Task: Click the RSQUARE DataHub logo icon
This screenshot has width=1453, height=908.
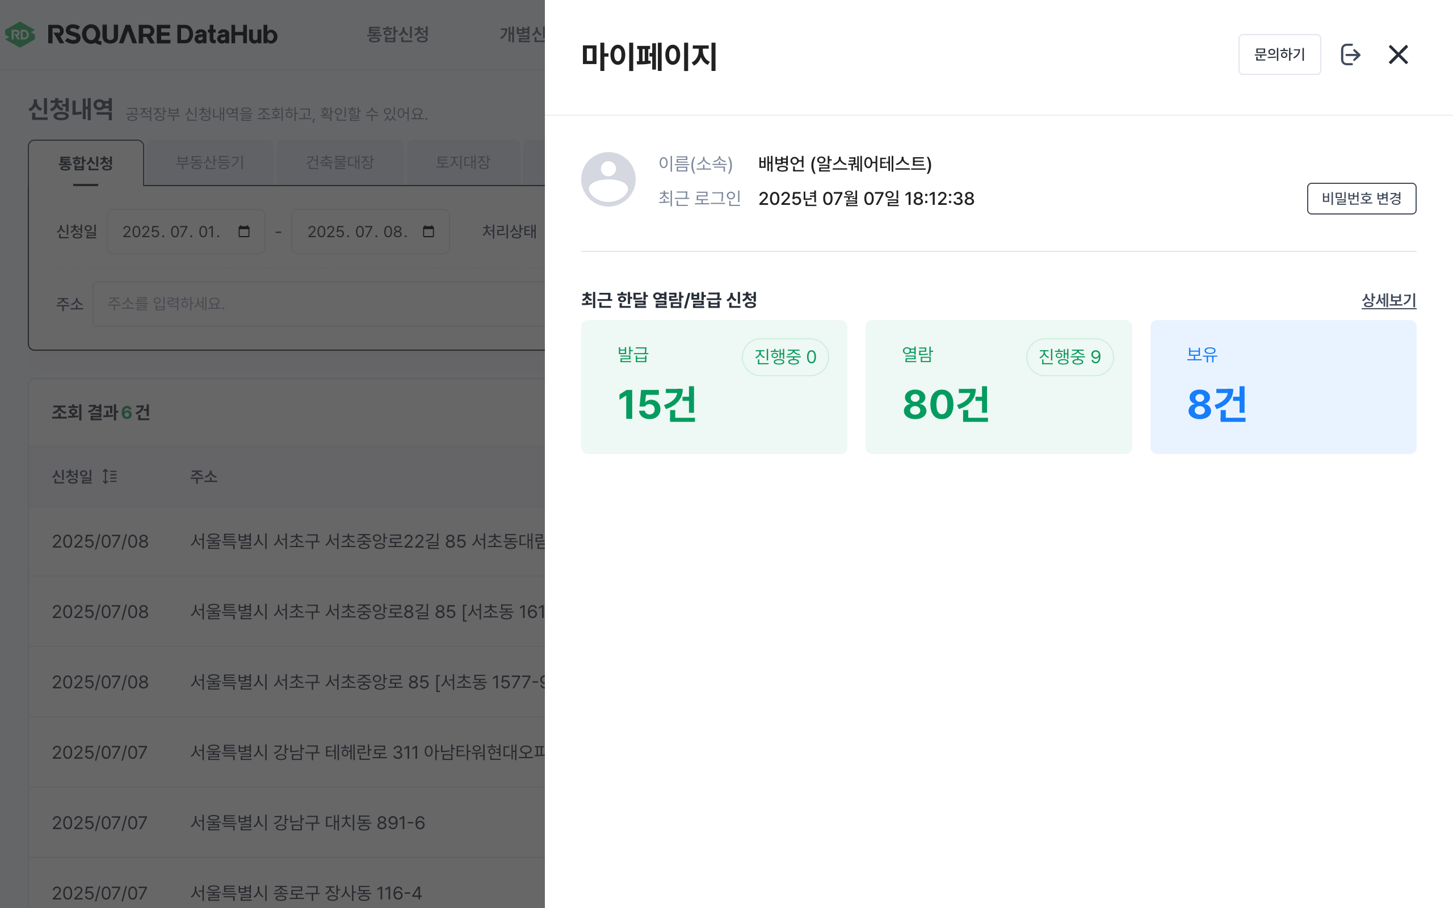Action: point(20,34)
